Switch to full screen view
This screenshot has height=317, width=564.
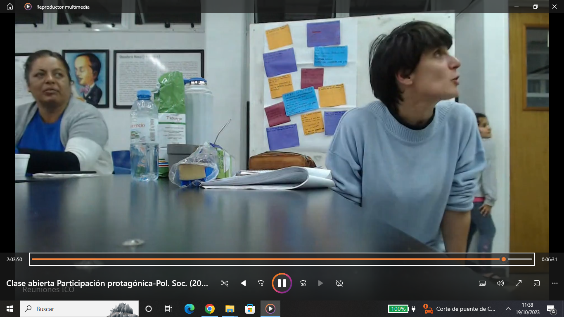pyautogui.click(x=519, y=283)
